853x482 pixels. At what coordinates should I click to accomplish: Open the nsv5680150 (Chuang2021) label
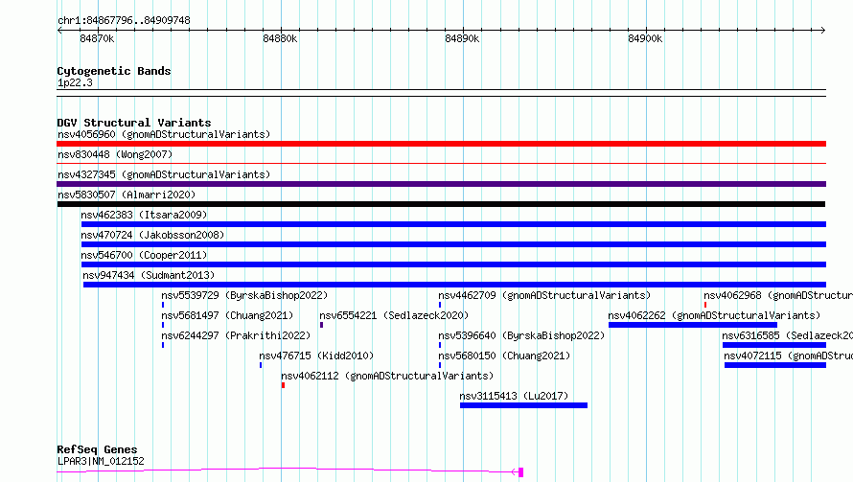click(504, 356)
